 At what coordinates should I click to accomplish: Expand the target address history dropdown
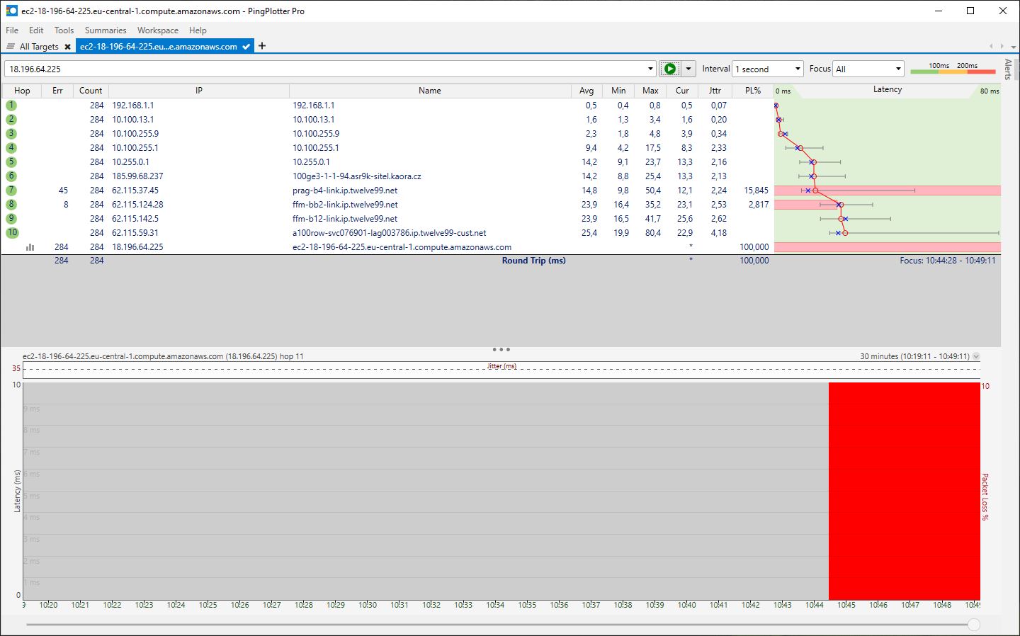pyautogui.click(x=650, y=69)
